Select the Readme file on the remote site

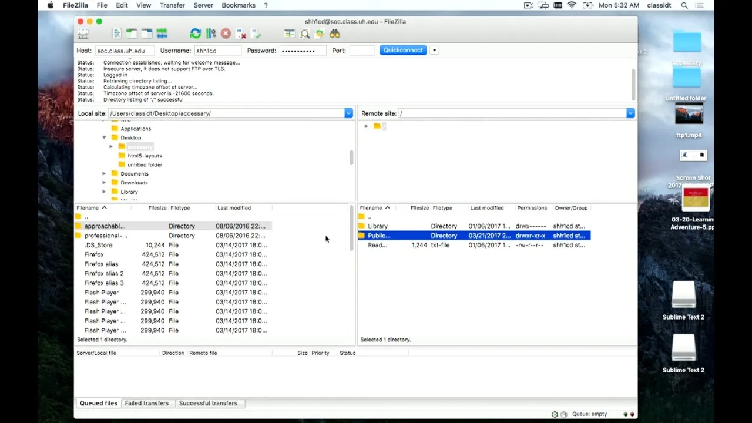377,245
